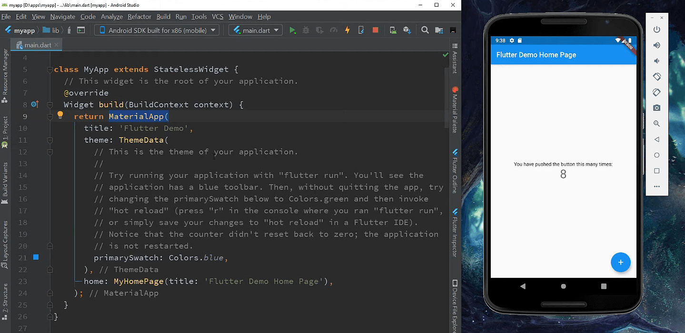Open the Layout Captures panel

(x=5, y=245)
